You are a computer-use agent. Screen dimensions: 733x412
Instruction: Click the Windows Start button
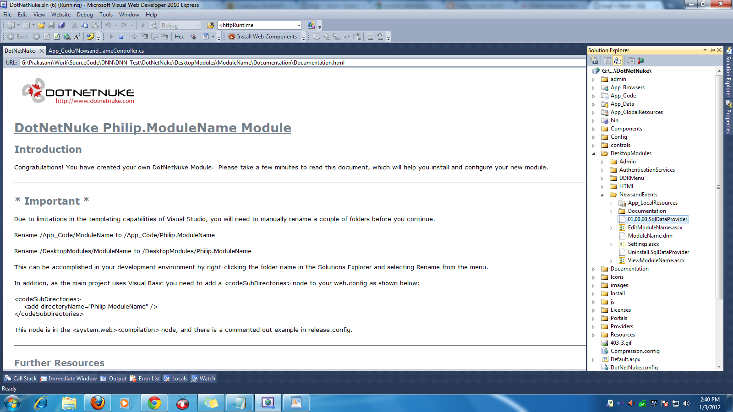click(12, 403)
